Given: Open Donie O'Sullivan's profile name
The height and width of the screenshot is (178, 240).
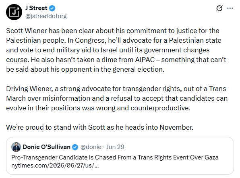Looking at the screenshot, I should (46, 147).
